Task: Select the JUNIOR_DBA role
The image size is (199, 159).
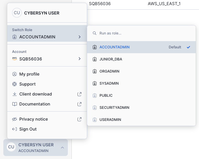Action: pyautogui.click(x=111, y=59)
